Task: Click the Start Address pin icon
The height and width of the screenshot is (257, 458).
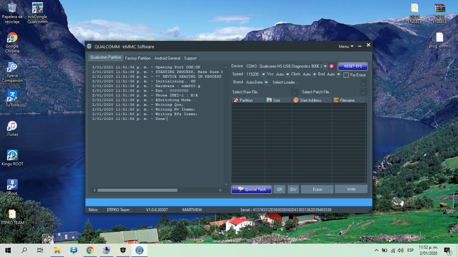Action: pyautogui.click(x=296, y=100)
